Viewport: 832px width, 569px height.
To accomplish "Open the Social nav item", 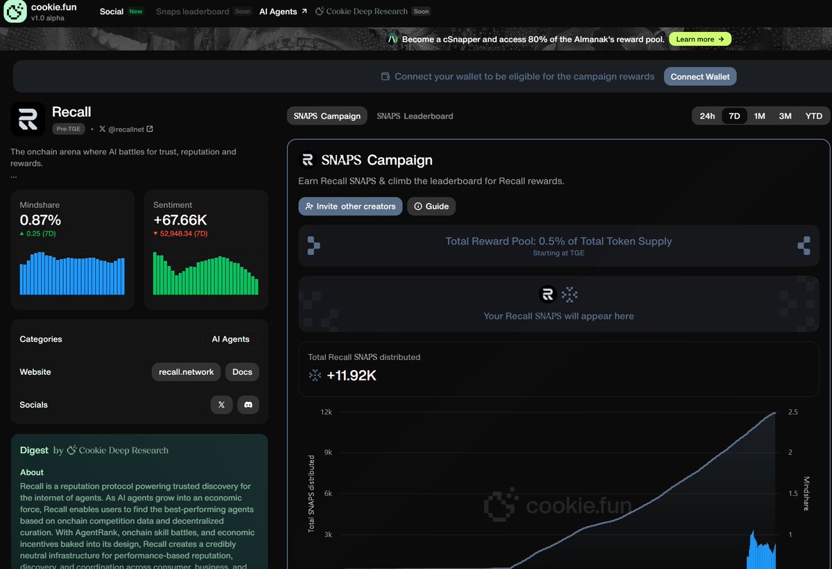I will click(112, 12).
